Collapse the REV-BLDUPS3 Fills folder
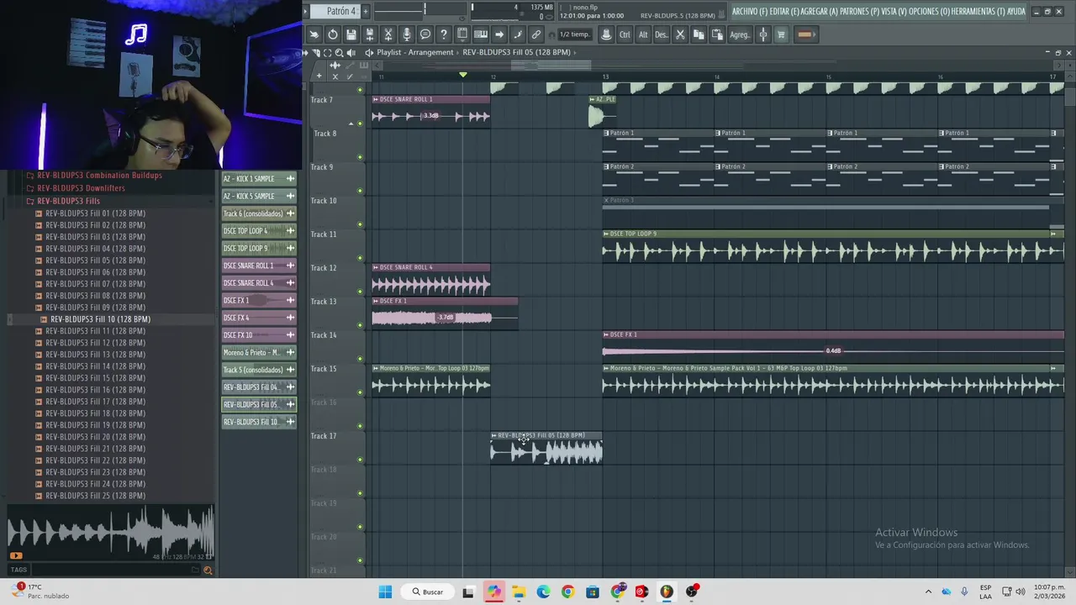The width and height of the screenshot is (1076, 605). [68, 201]
